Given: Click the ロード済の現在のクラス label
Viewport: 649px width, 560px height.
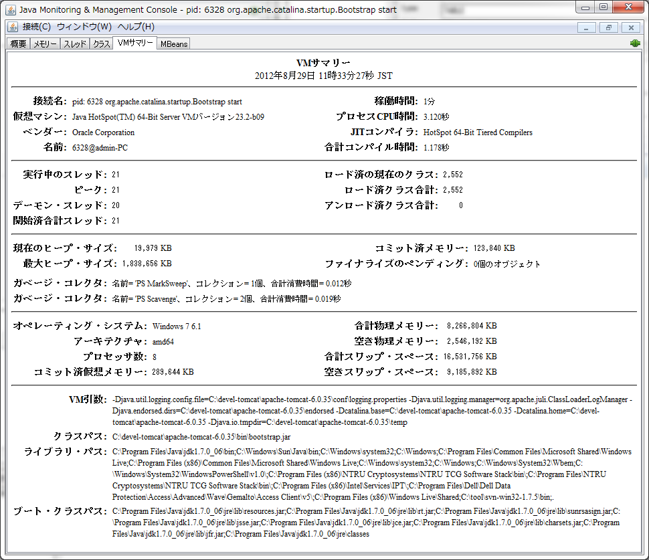Looking at the screenshot, I should point(381,175).
